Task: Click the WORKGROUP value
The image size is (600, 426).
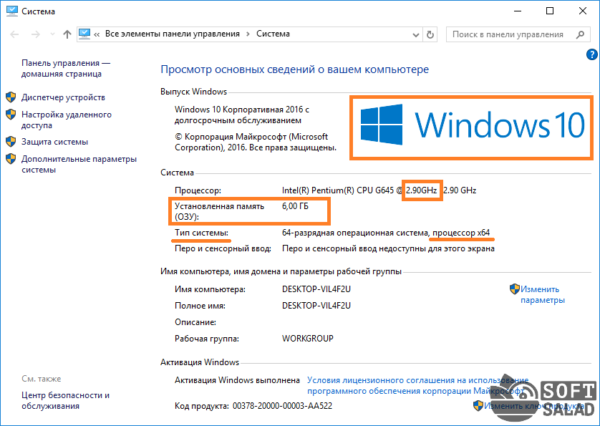Action: tap(308, 339)
